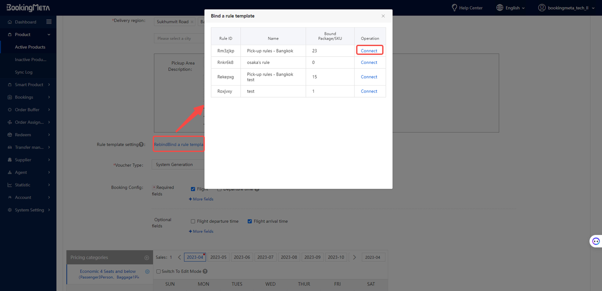Click the Help Center lightbulb icon
The width and height of the screenshot is (602, 291).
(454, 8)
